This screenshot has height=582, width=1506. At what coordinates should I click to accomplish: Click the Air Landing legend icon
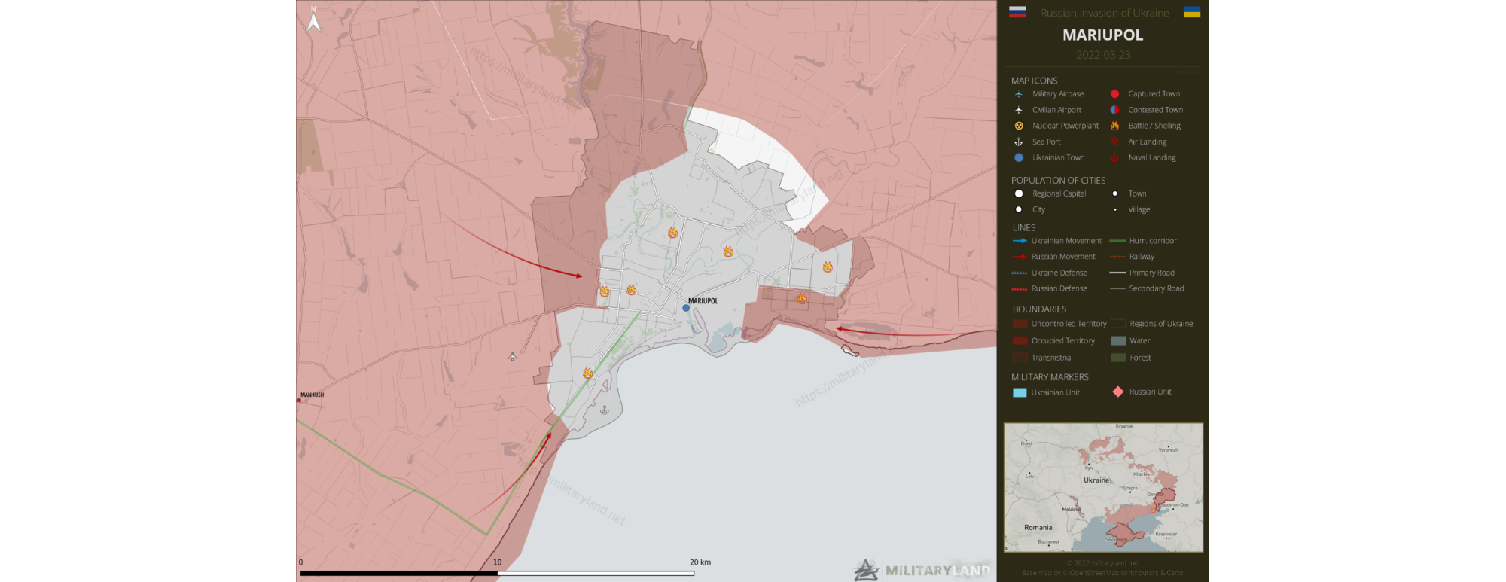pos(1114,142)
